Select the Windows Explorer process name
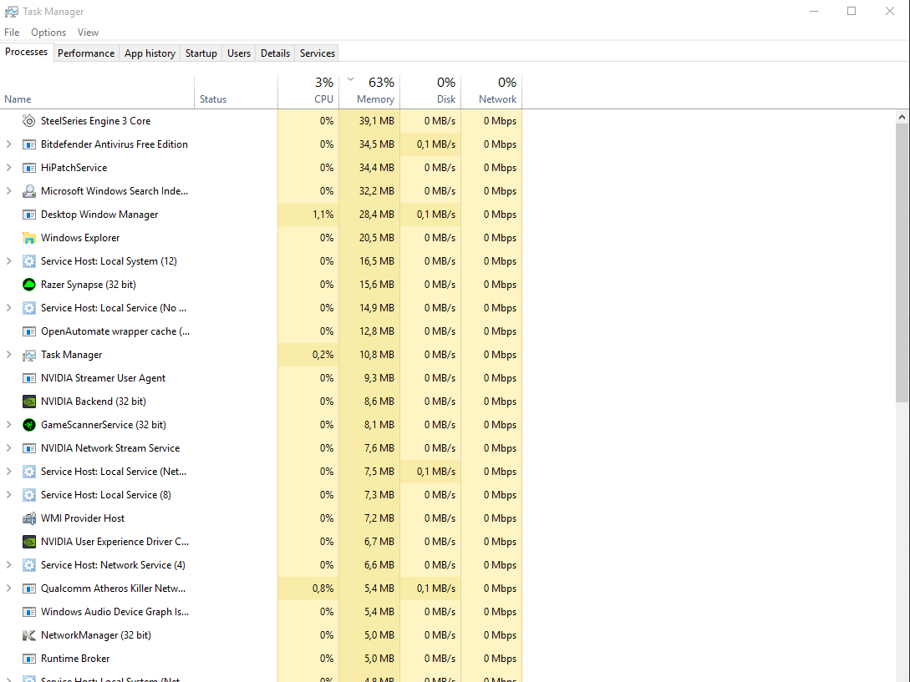The image size is (910, 682). point(80,238)
